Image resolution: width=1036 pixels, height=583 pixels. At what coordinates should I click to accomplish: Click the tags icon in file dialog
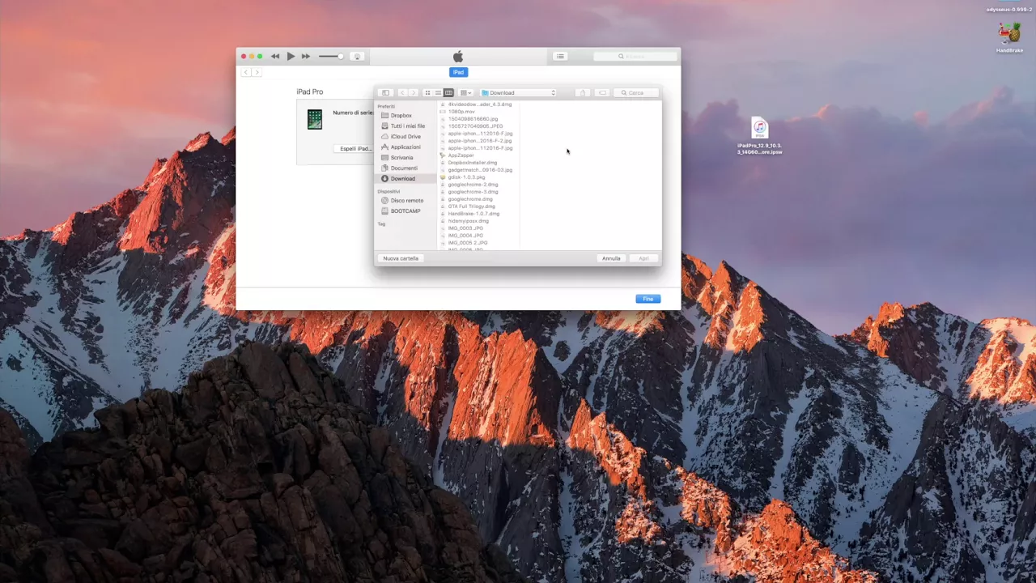point(602,92)
